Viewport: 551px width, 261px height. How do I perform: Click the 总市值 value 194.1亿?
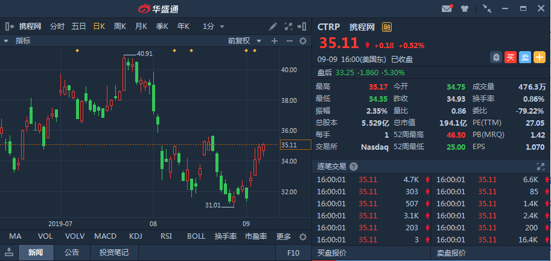453,123
